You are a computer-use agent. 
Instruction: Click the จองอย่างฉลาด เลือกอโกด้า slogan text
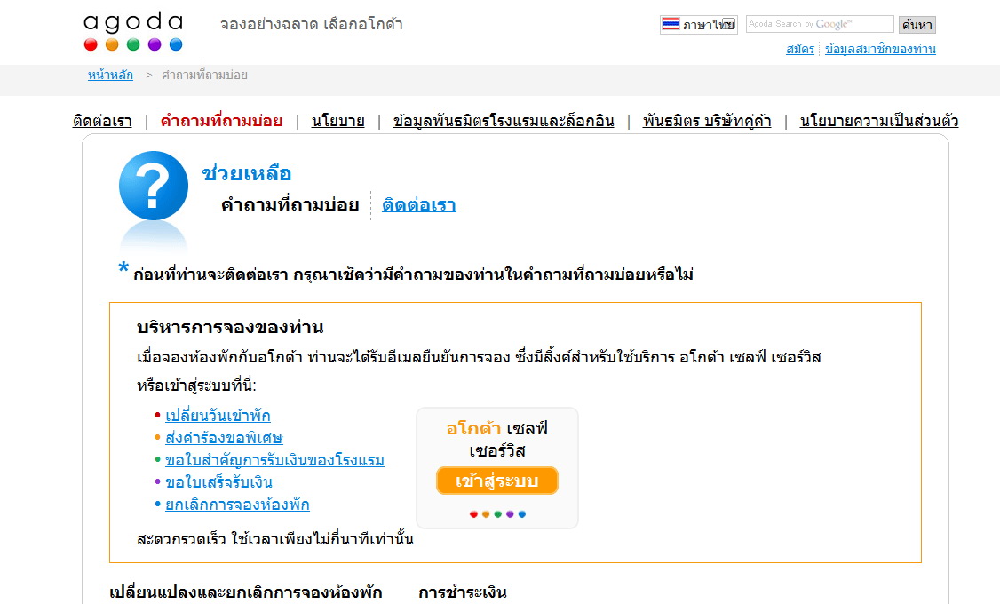[x=311, y=24]
